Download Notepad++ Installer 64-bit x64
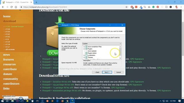 pyautogui.click(x=57, y=82)
